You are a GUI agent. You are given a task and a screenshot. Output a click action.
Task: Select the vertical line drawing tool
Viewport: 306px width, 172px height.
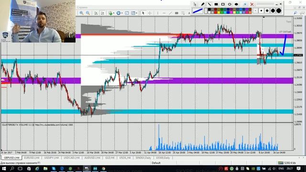[158, 13]
